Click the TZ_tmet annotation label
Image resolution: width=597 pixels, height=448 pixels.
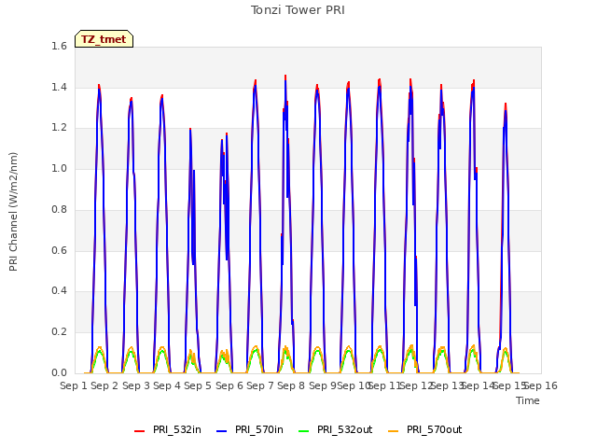click(x=104, y=39)
